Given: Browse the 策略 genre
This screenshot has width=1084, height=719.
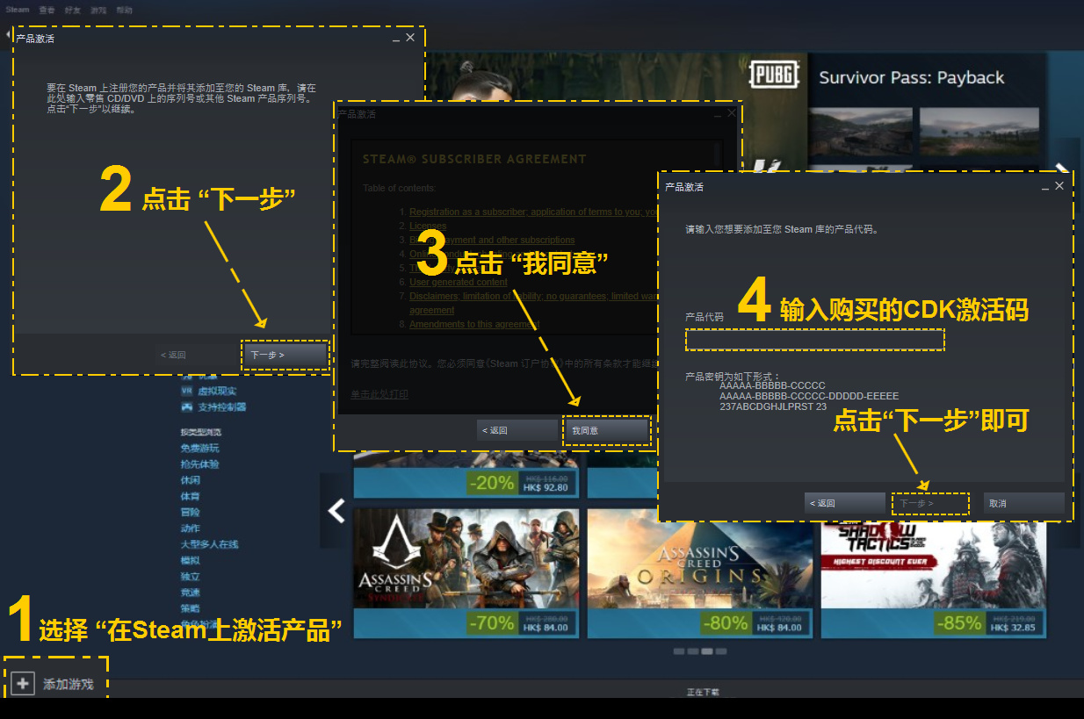Looking at the screenshot, I should click(x=191, y=608).
